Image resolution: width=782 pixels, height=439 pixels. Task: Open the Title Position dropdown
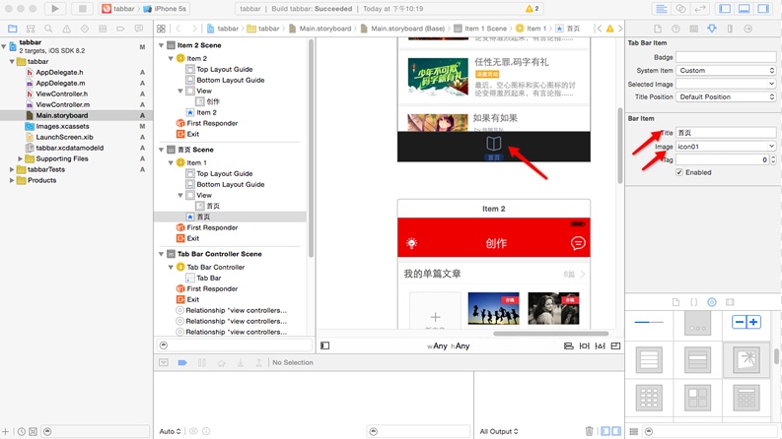726,97
